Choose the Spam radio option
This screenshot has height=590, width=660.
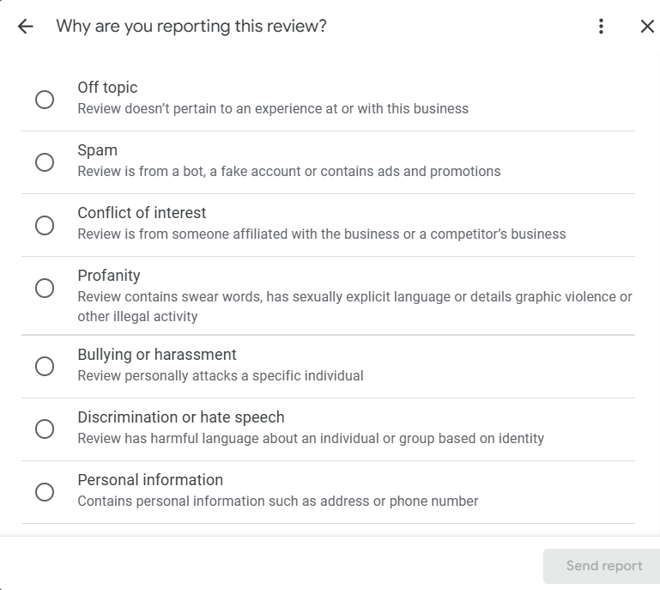(x=45, y=162)
